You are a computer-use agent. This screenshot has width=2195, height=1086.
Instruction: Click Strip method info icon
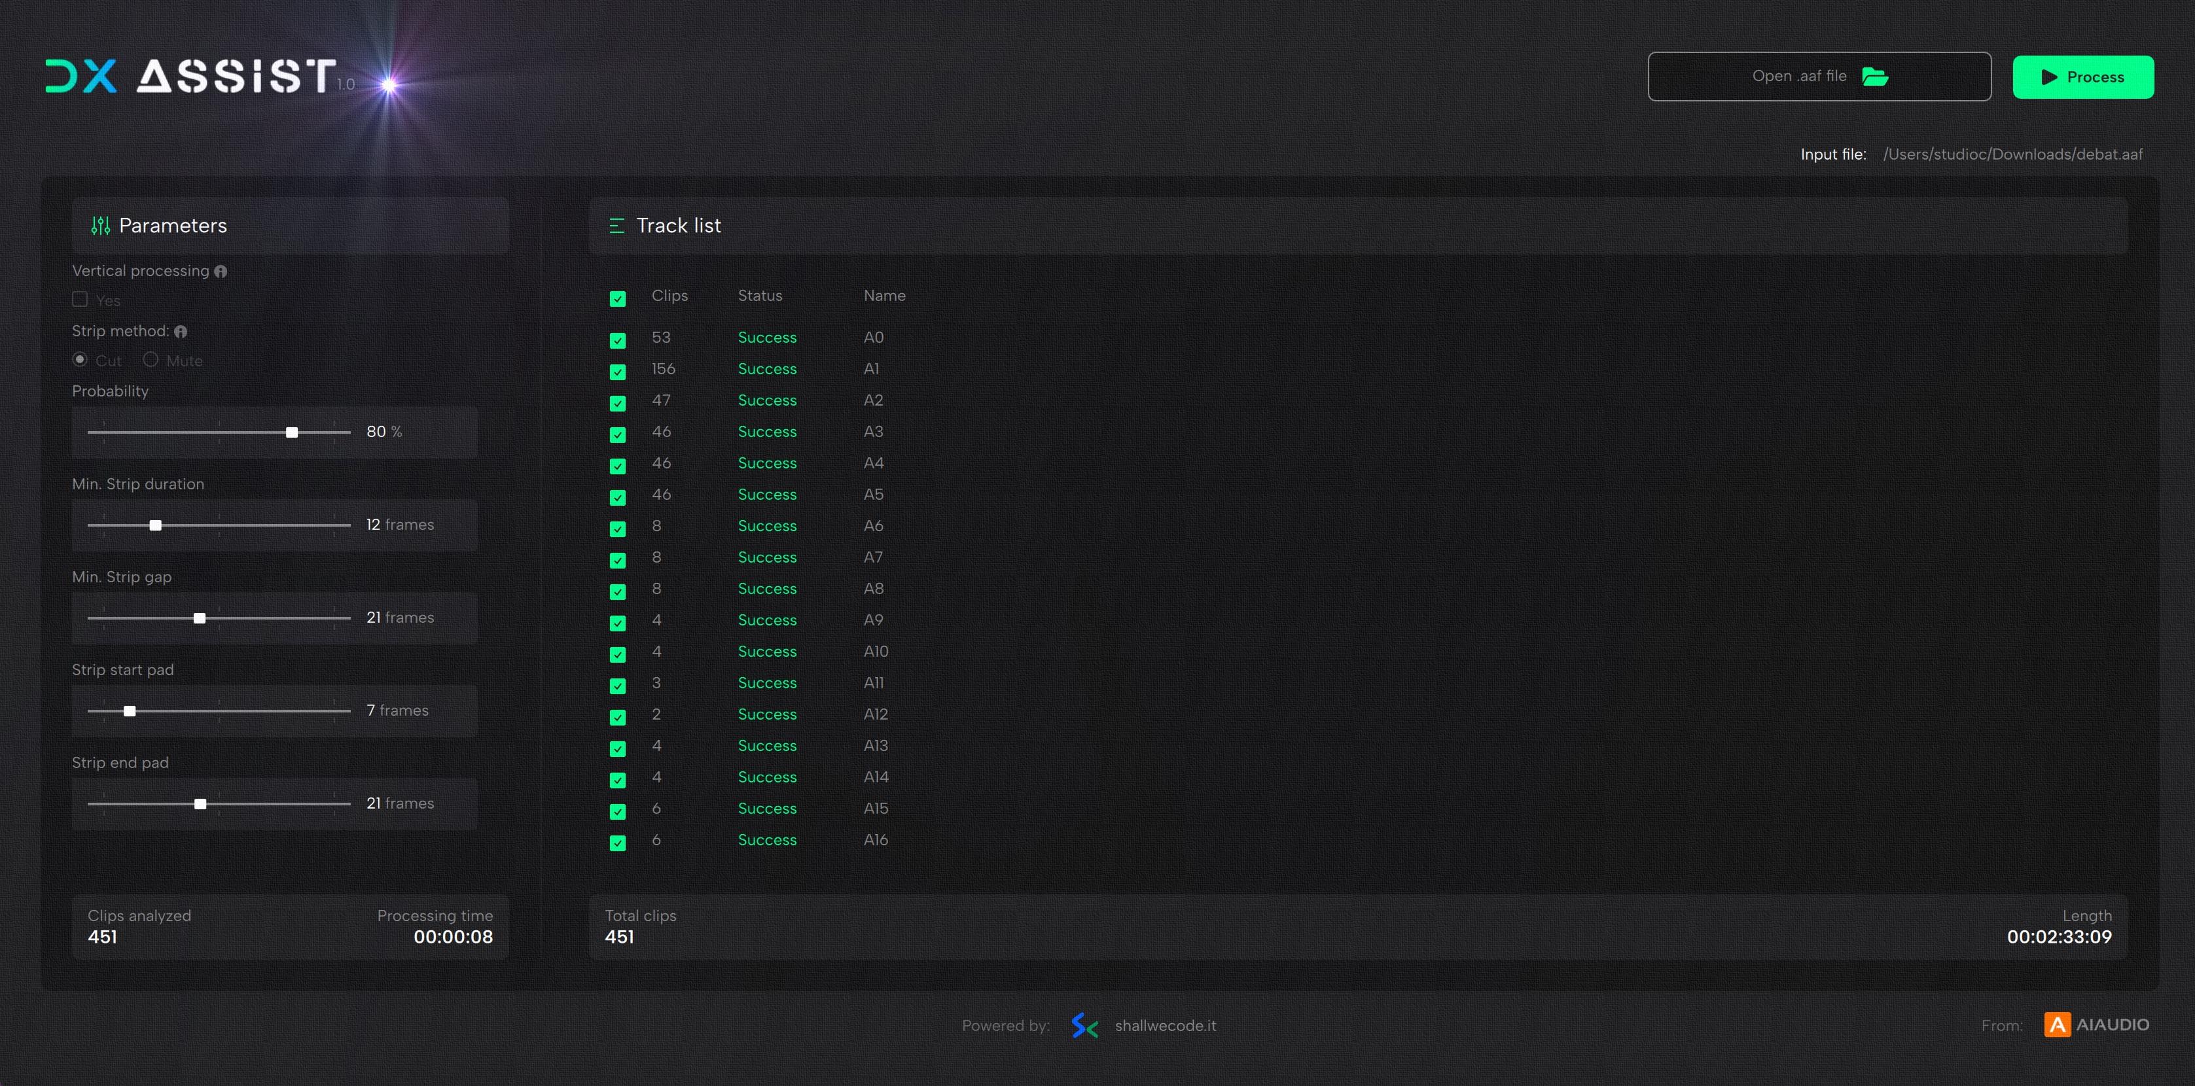coord(181,331)
